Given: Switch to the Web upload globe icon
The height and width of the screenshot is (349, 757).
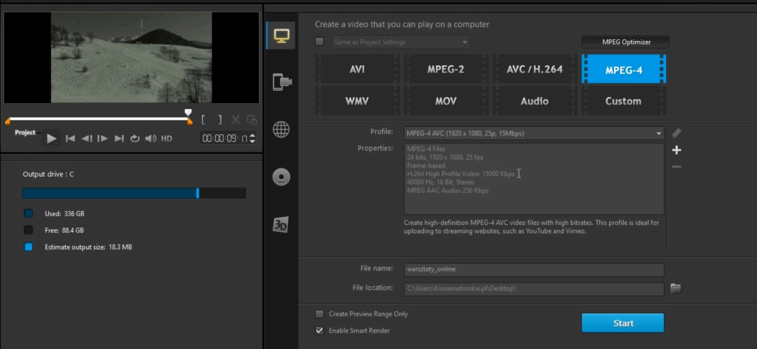Looking at the screenshot, I should [281, 129].
